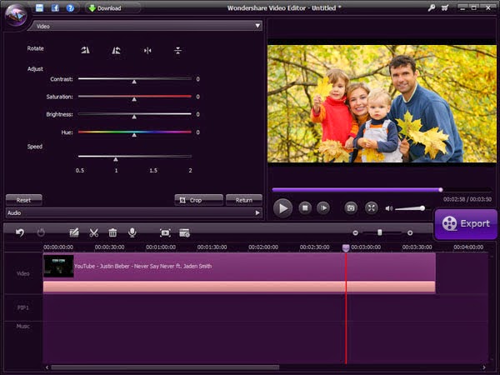This screenshot has width=500, height=375.
Task: Zoom out the timeline with minus button
Action: pos(355,233)
